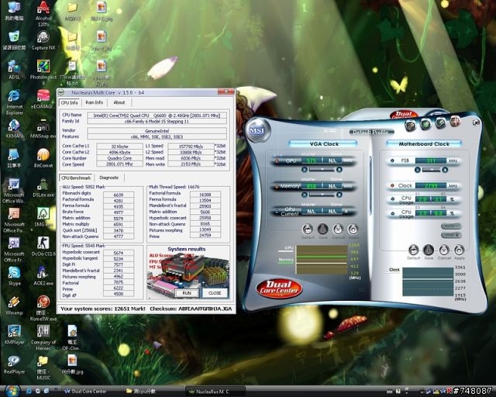Launch the ADSL connection shortcut
This screenshot has height=397, width=496.
point(14,70)
